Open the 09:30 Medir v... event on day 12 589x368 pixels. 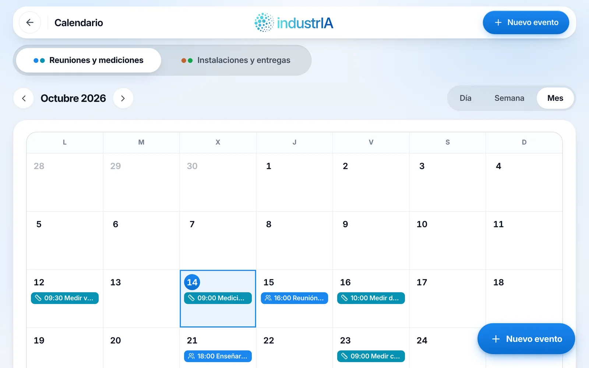[x=65, y=298]
